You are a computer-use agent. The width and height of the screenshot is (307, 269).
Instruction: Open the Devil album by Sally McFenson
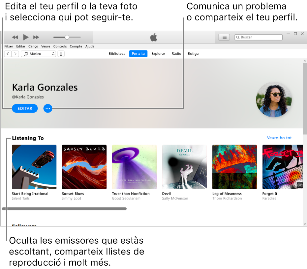[x=184, y=167]
